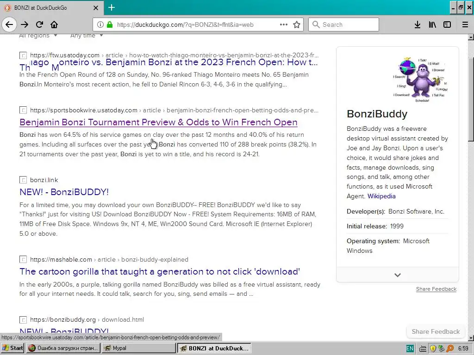Viewport: 474px width, 355px height.
Task: Switch to Ошибка загрузки taskbar window
Action: pyautogui.click(x=63, y=348)
